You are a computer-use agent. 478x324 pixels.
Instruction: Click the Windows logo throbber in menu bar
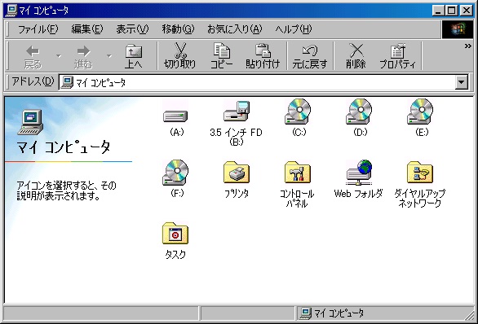[458, 29]
